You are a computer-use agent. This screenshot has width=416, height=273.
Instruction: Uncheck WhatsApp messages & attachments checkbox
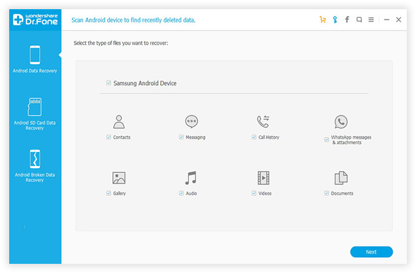click(327, 140)
